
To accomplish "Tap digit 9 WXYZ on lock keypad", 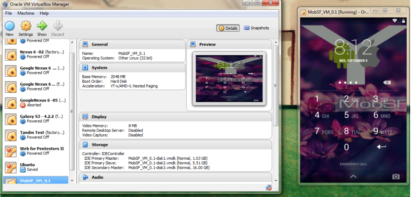I will coord(383,131).
